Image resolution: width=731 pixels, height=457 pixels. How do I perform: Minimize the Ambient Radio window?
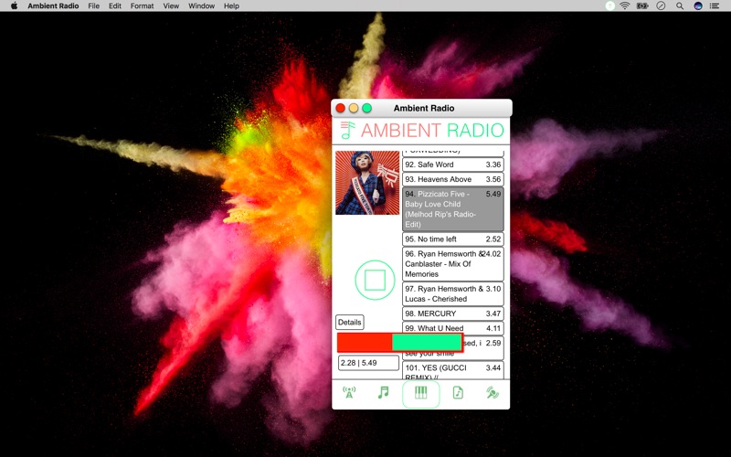pyautogui.click(x=354, y=108)
